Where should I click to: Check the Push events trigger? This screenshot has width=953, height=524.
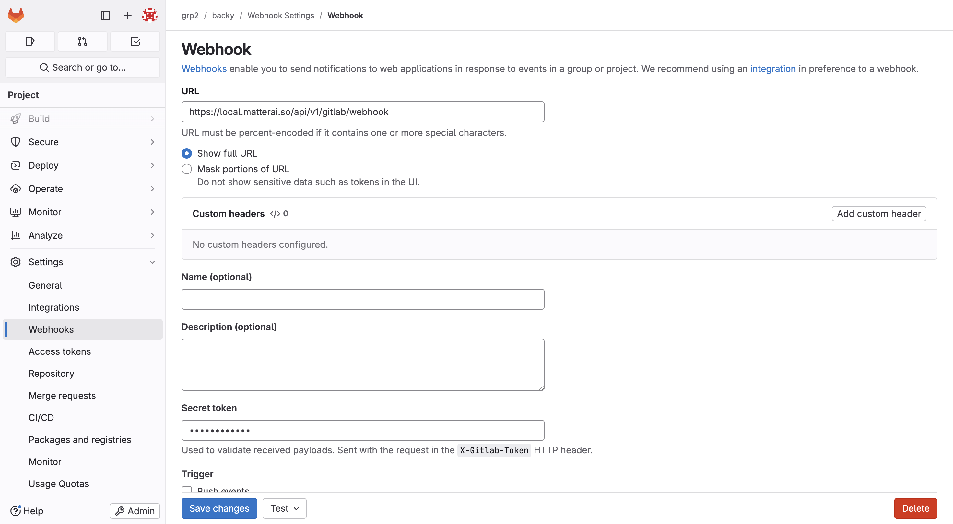187,490
